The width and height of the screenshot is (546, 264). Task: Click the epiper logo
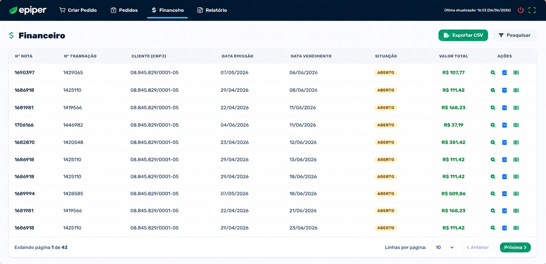click(x=28, y=10)
